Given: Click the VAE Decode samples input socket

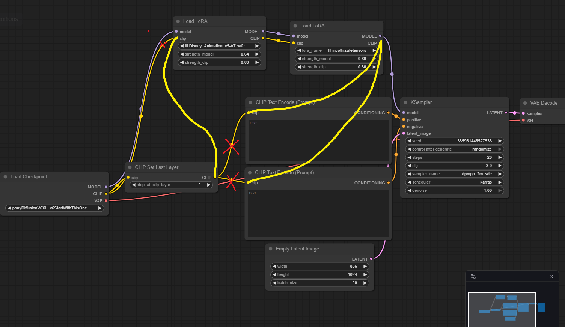Looking at the screenshot, I should coord(523,113).
